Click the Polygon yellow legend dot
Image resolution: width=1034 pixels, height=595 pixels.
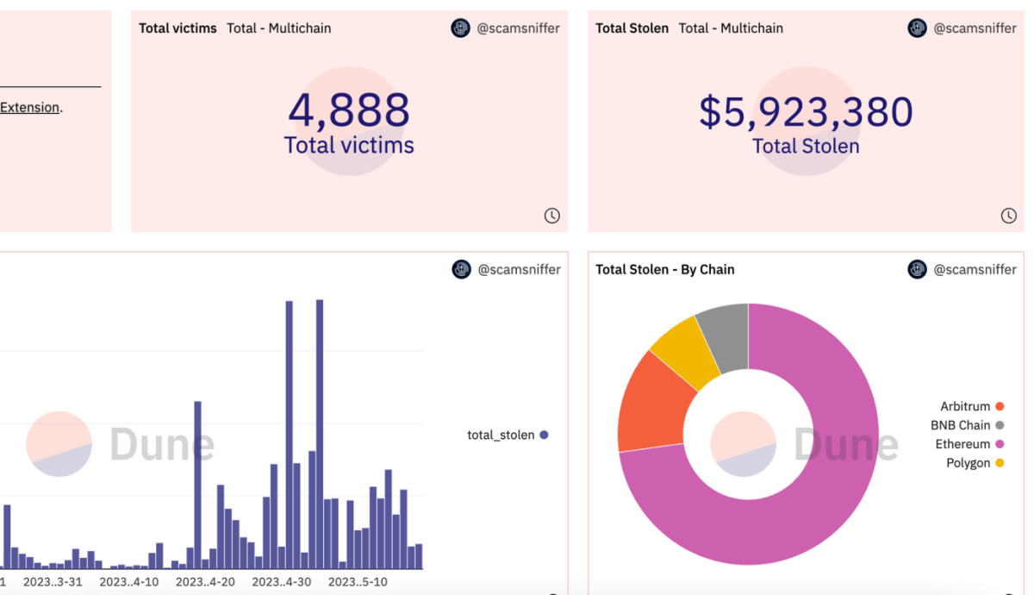[x=1000, y=463]
